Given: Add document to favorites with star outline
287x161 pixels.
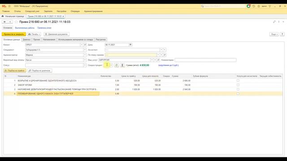Looking at the screenshot, I should click(16, 22).
